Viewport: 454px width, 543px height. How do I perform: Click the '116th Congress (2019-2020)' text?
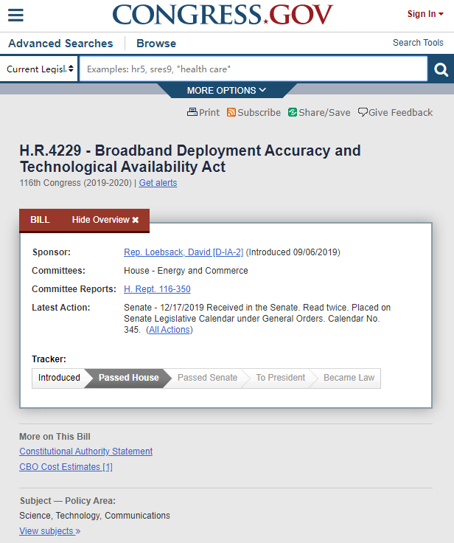[75, 183]
